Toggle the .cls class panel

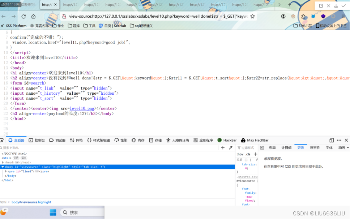248,154
